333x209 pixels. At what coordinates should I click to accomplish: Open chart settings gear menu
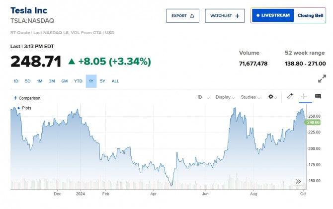point(272,97)
